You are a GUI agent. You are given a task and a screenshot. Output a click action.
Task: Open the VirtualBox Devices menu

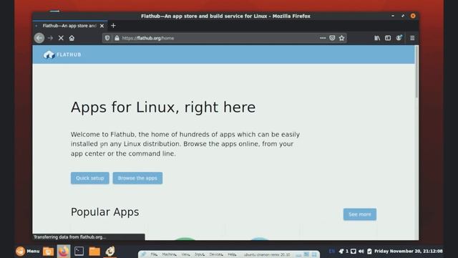216,254
